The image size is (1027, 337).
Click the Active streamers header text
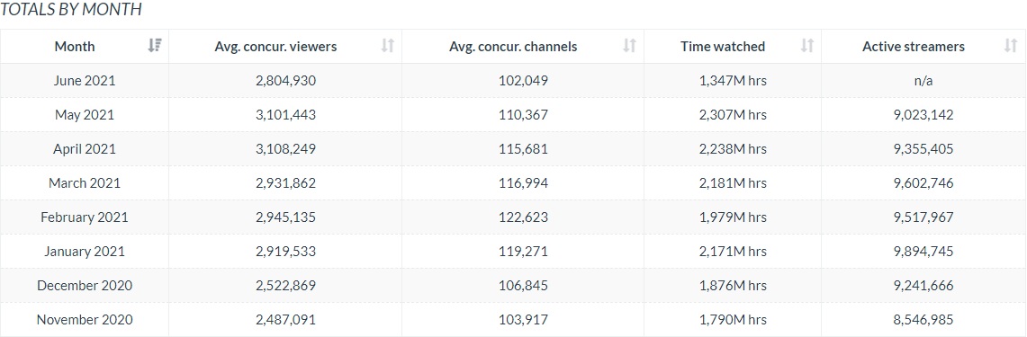click(913, 47)
